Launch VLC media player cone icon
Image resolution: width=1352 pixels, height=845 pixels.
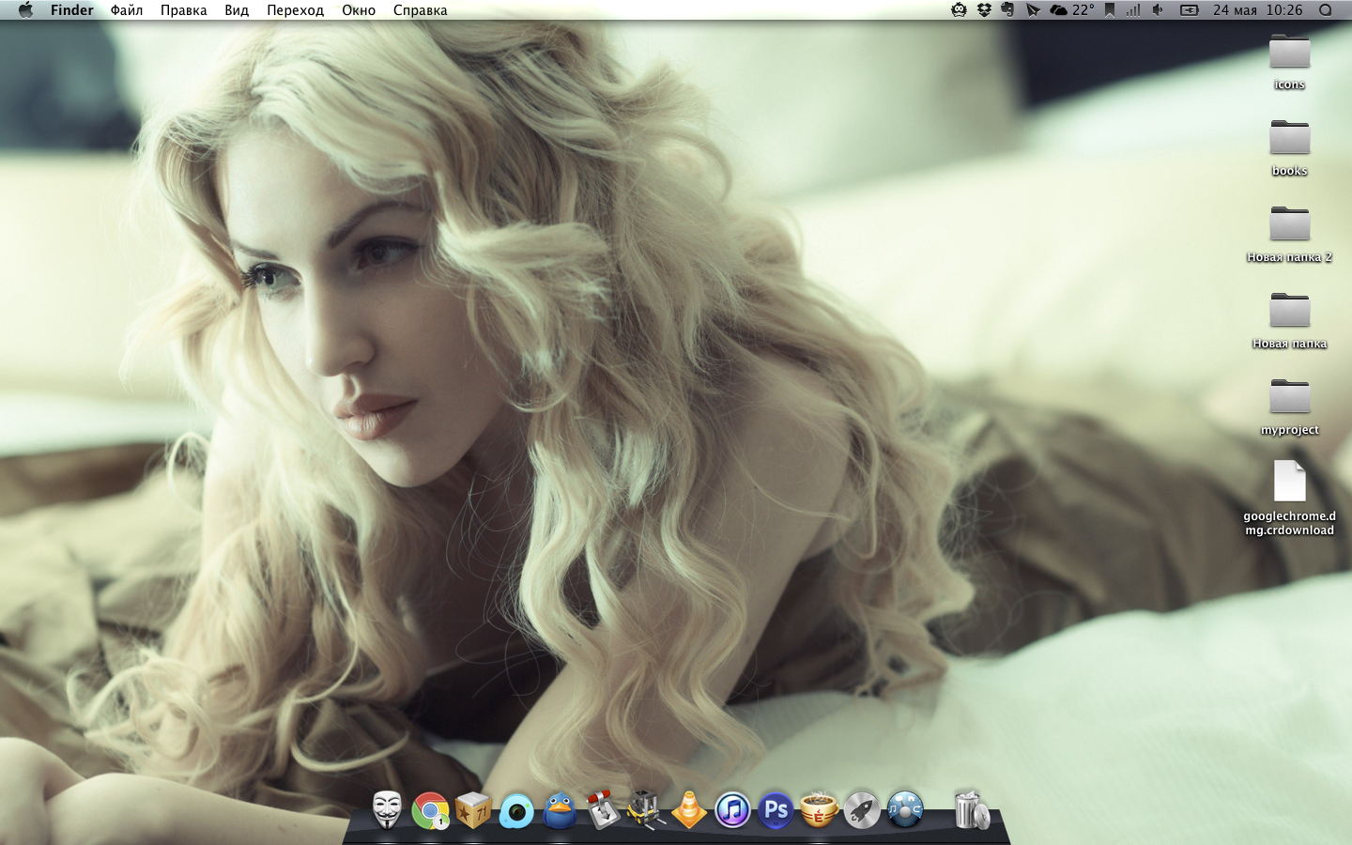tap(689, 809)
